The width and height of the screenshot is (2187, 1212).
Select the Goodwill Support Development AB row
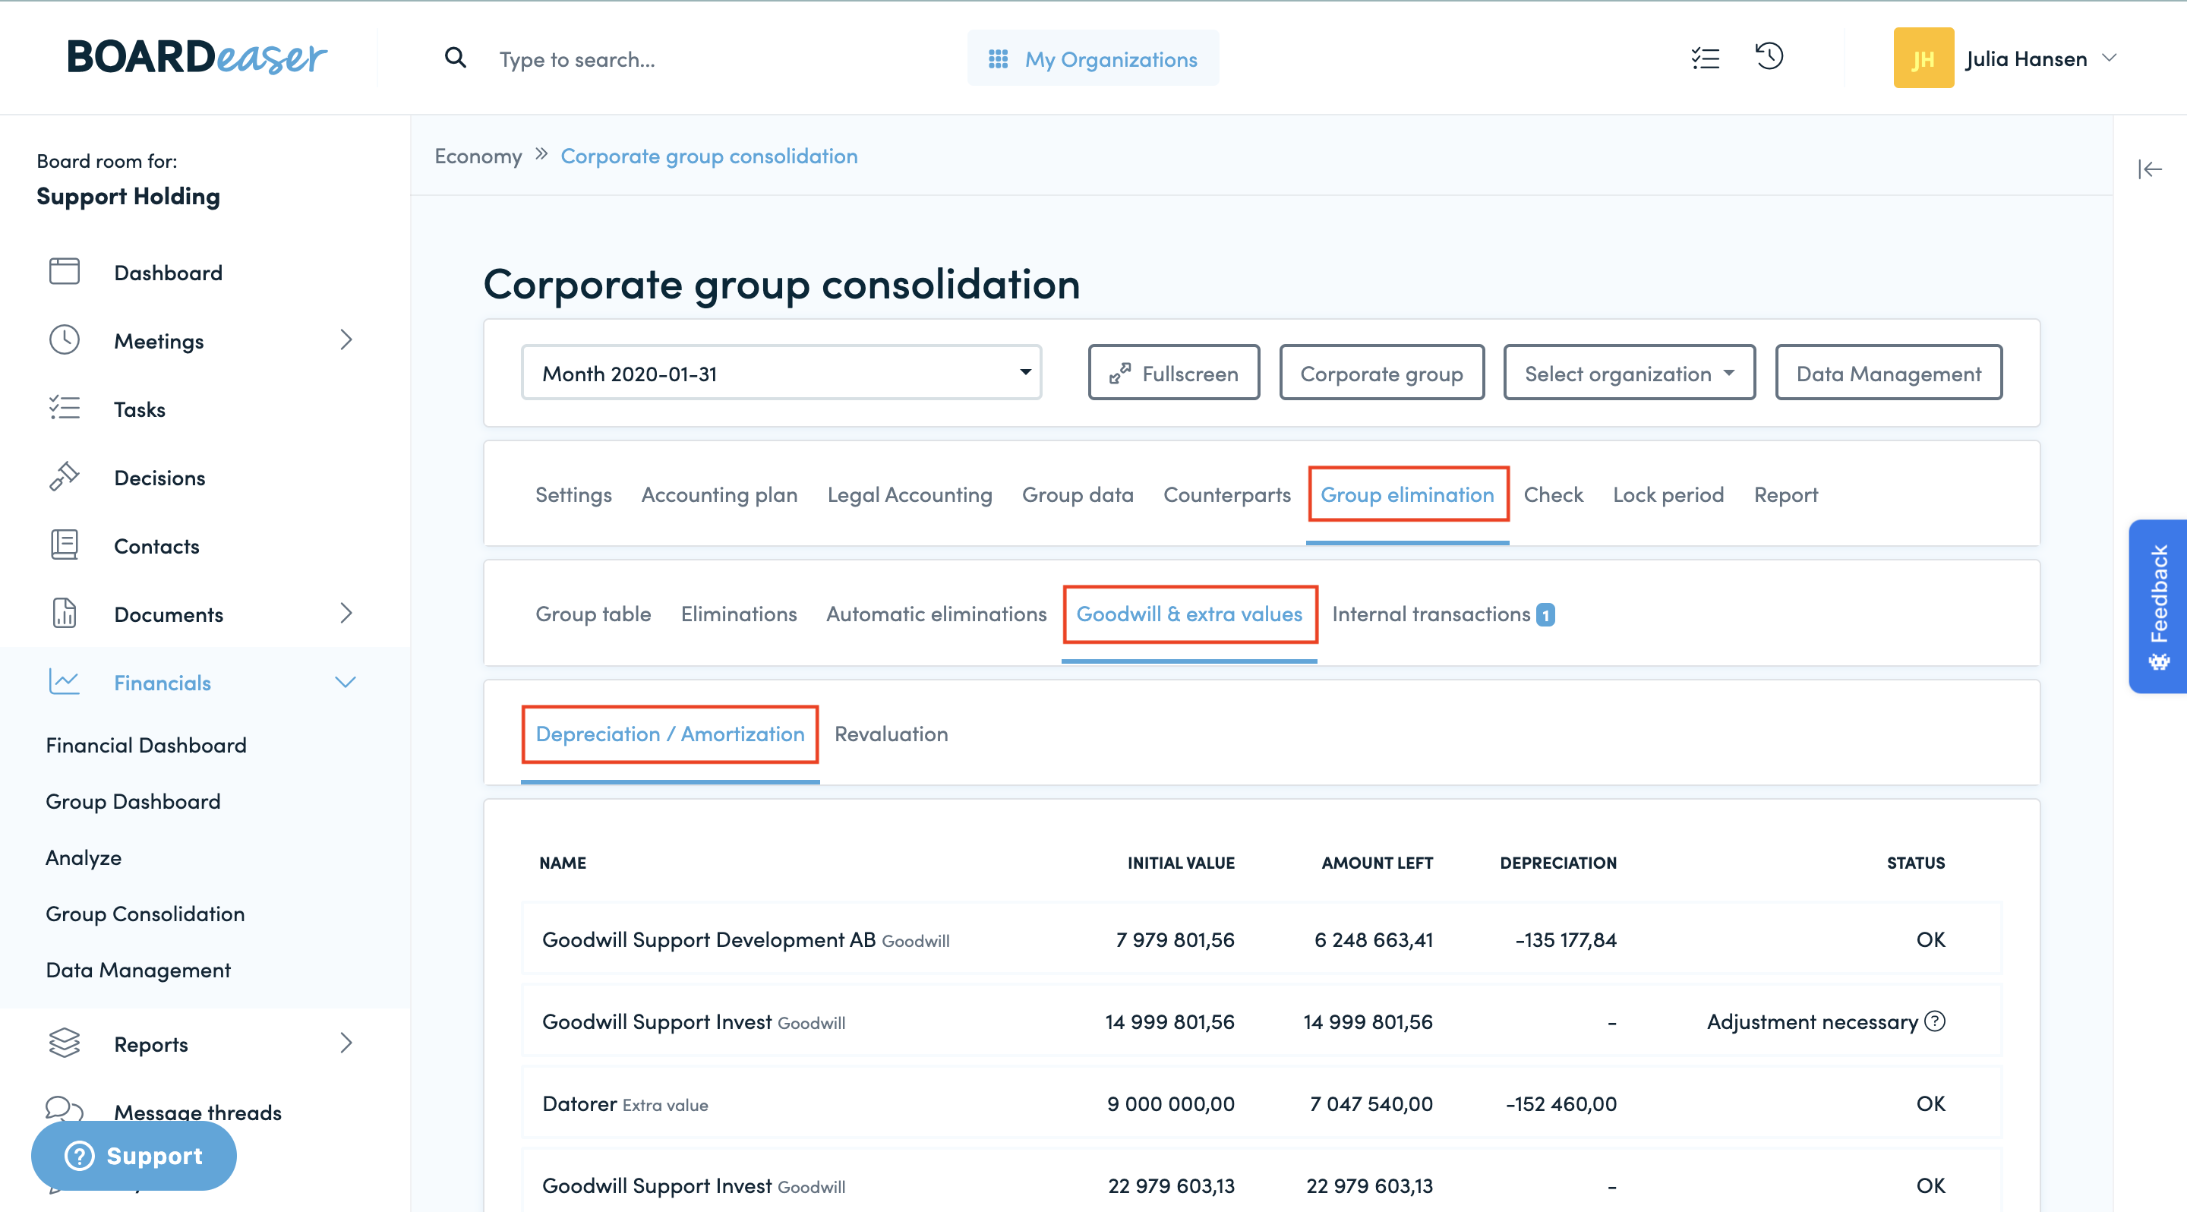(1261, 939)
